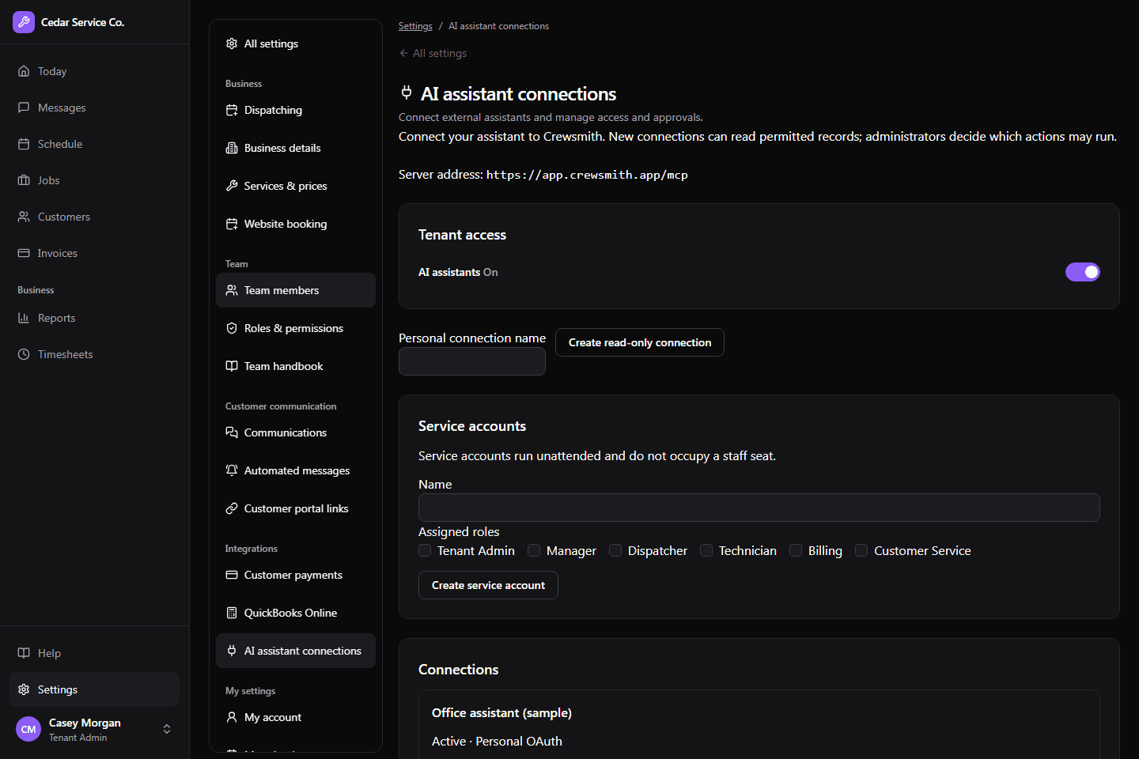Click the Customer payments card icon

click(232, 575)
